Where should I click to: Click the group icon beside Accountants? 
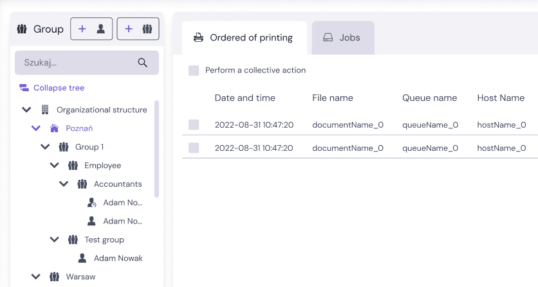click(x=82, y=184)
